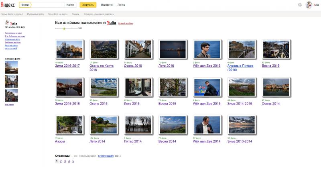Screen dimensions: 321x170
Task: Open Избранные фото in submenu bar
Action: [36, 14]
